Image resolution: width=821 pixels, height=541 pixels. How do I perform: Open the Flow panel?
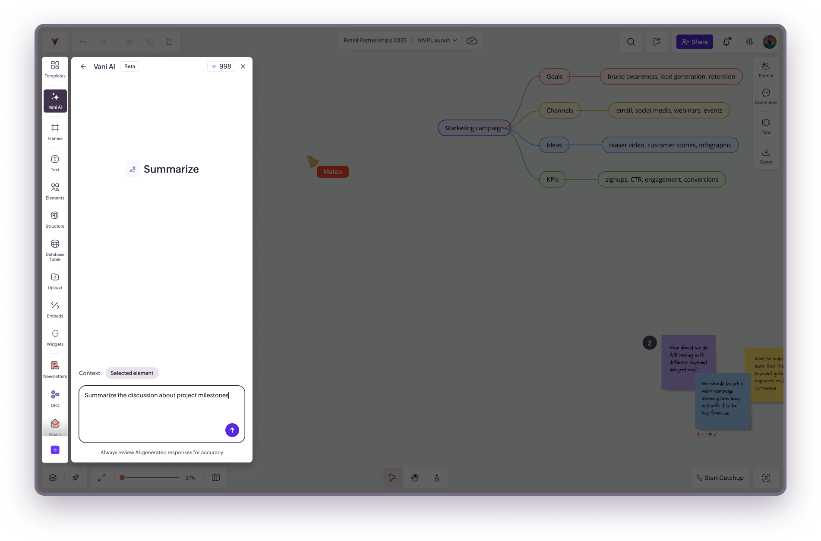click(x=766, y=126)
